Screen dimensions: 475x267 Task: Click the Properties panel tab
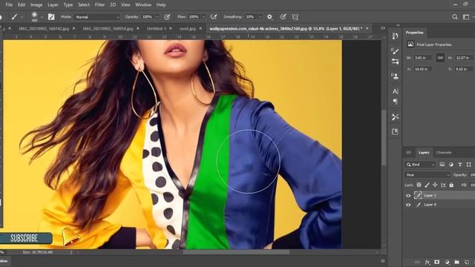coord(414,33)
